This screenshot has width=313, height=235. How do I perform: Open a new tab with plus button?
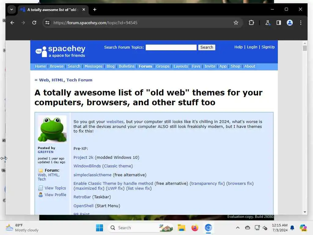click(x=95, y=9)
